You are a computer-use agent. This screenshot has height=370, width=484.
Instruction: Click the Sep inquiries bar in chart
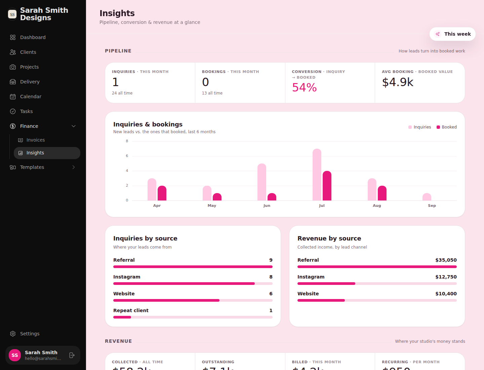[x=427, y=197]
